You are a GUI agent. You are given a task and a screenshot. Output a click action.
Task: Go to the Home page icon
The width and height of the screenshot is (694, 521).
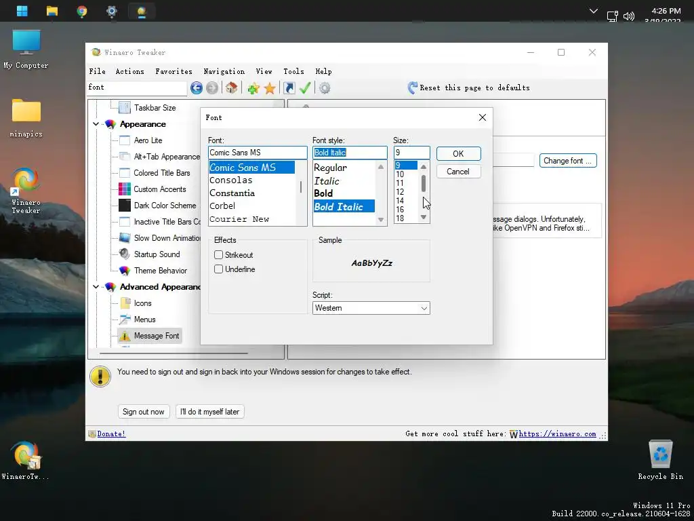[x=232, y=88]
